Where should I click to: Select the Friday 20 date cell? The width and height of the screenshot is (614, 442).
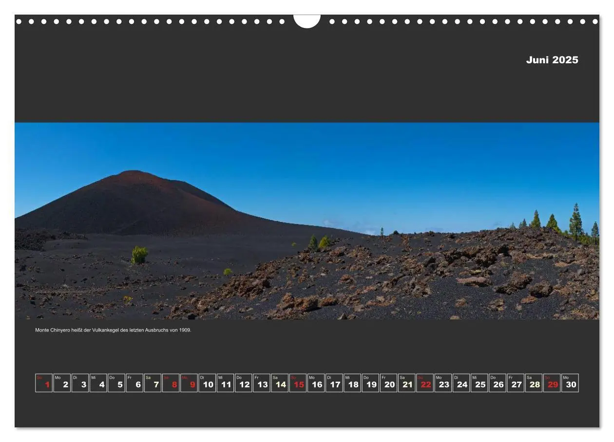coord(388,383)
